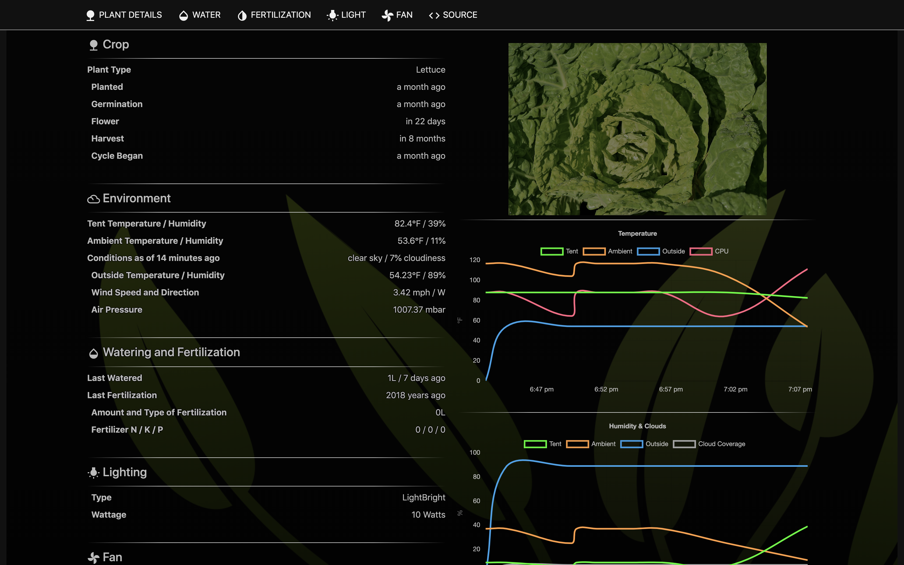Click the fan blade icon in nav
Screen dimensions: 904x565
387,15
